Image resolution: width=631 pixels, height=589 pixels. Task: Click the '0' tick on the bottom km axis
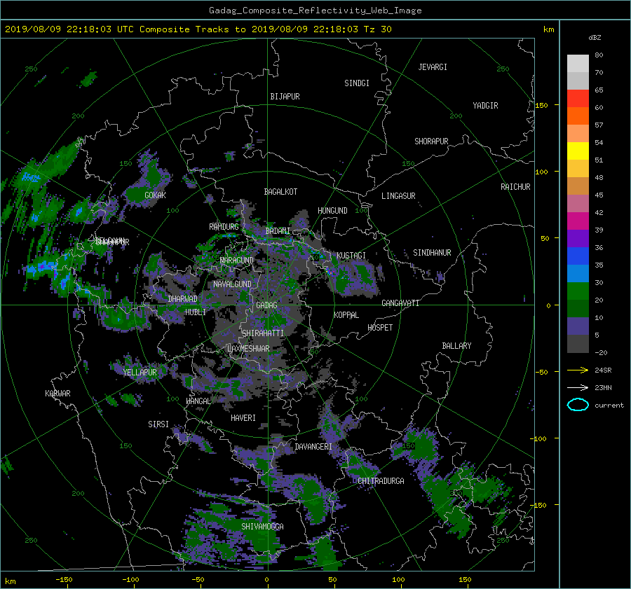coord(266,579)
